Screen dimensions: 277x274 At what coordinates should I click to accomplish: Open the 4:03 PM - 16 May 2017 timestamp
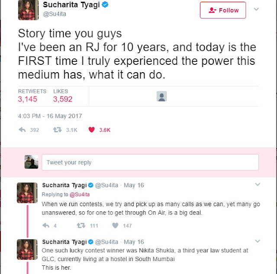[50, 116]
